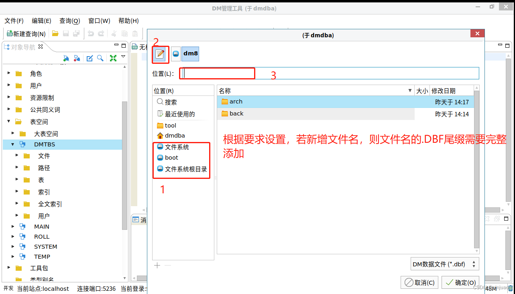
Task: Click the file list vertical scrollbar
Action: coord(476,168)
